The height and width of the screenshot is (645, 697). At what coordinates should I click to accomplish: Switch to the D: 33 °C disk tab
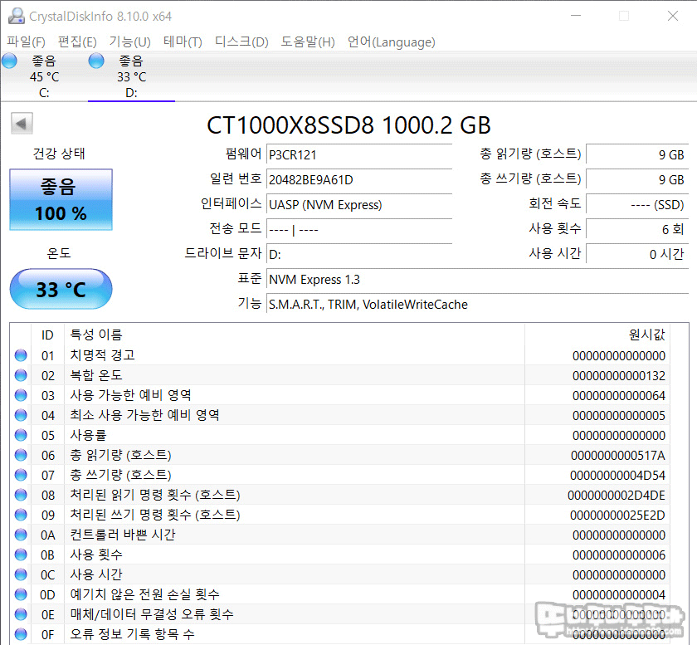click(x=131, y=76)
